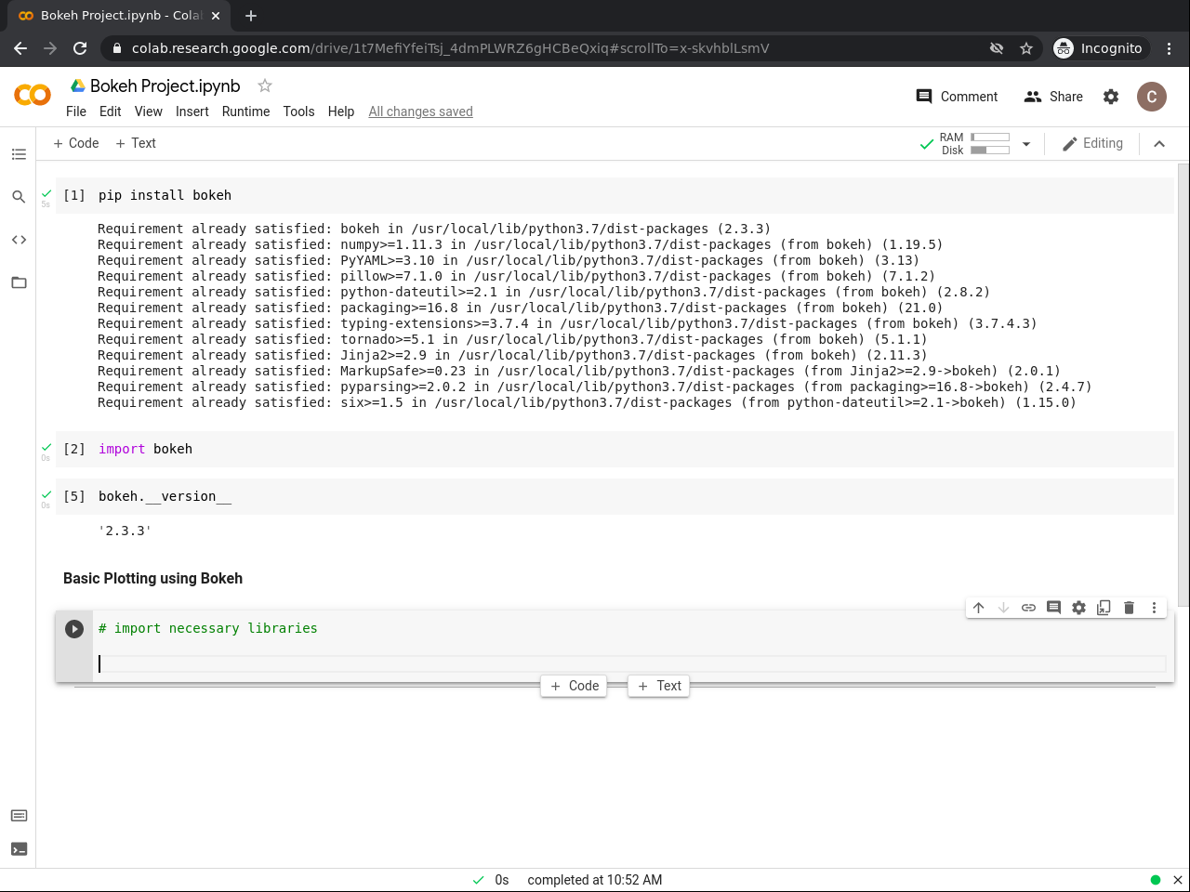
Task: View the site lock information
Action: pos(116,48)
